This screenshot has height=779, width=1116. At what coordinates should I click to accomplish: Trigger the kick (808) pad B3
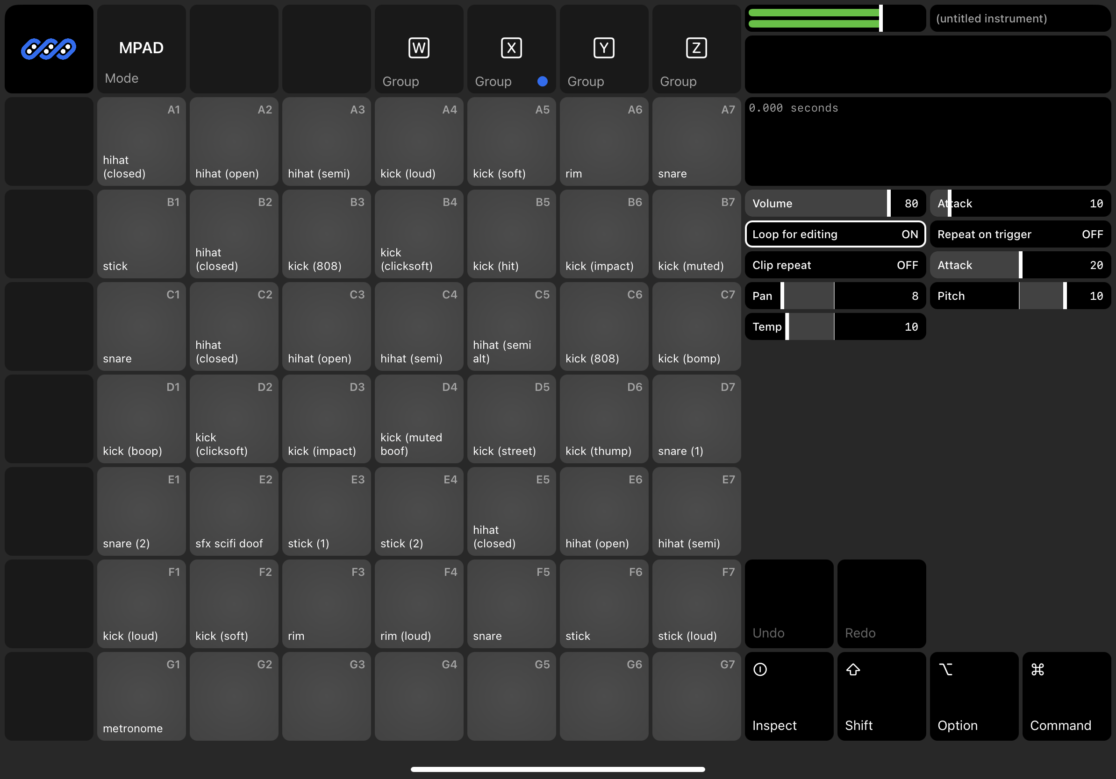coord(326,234)
